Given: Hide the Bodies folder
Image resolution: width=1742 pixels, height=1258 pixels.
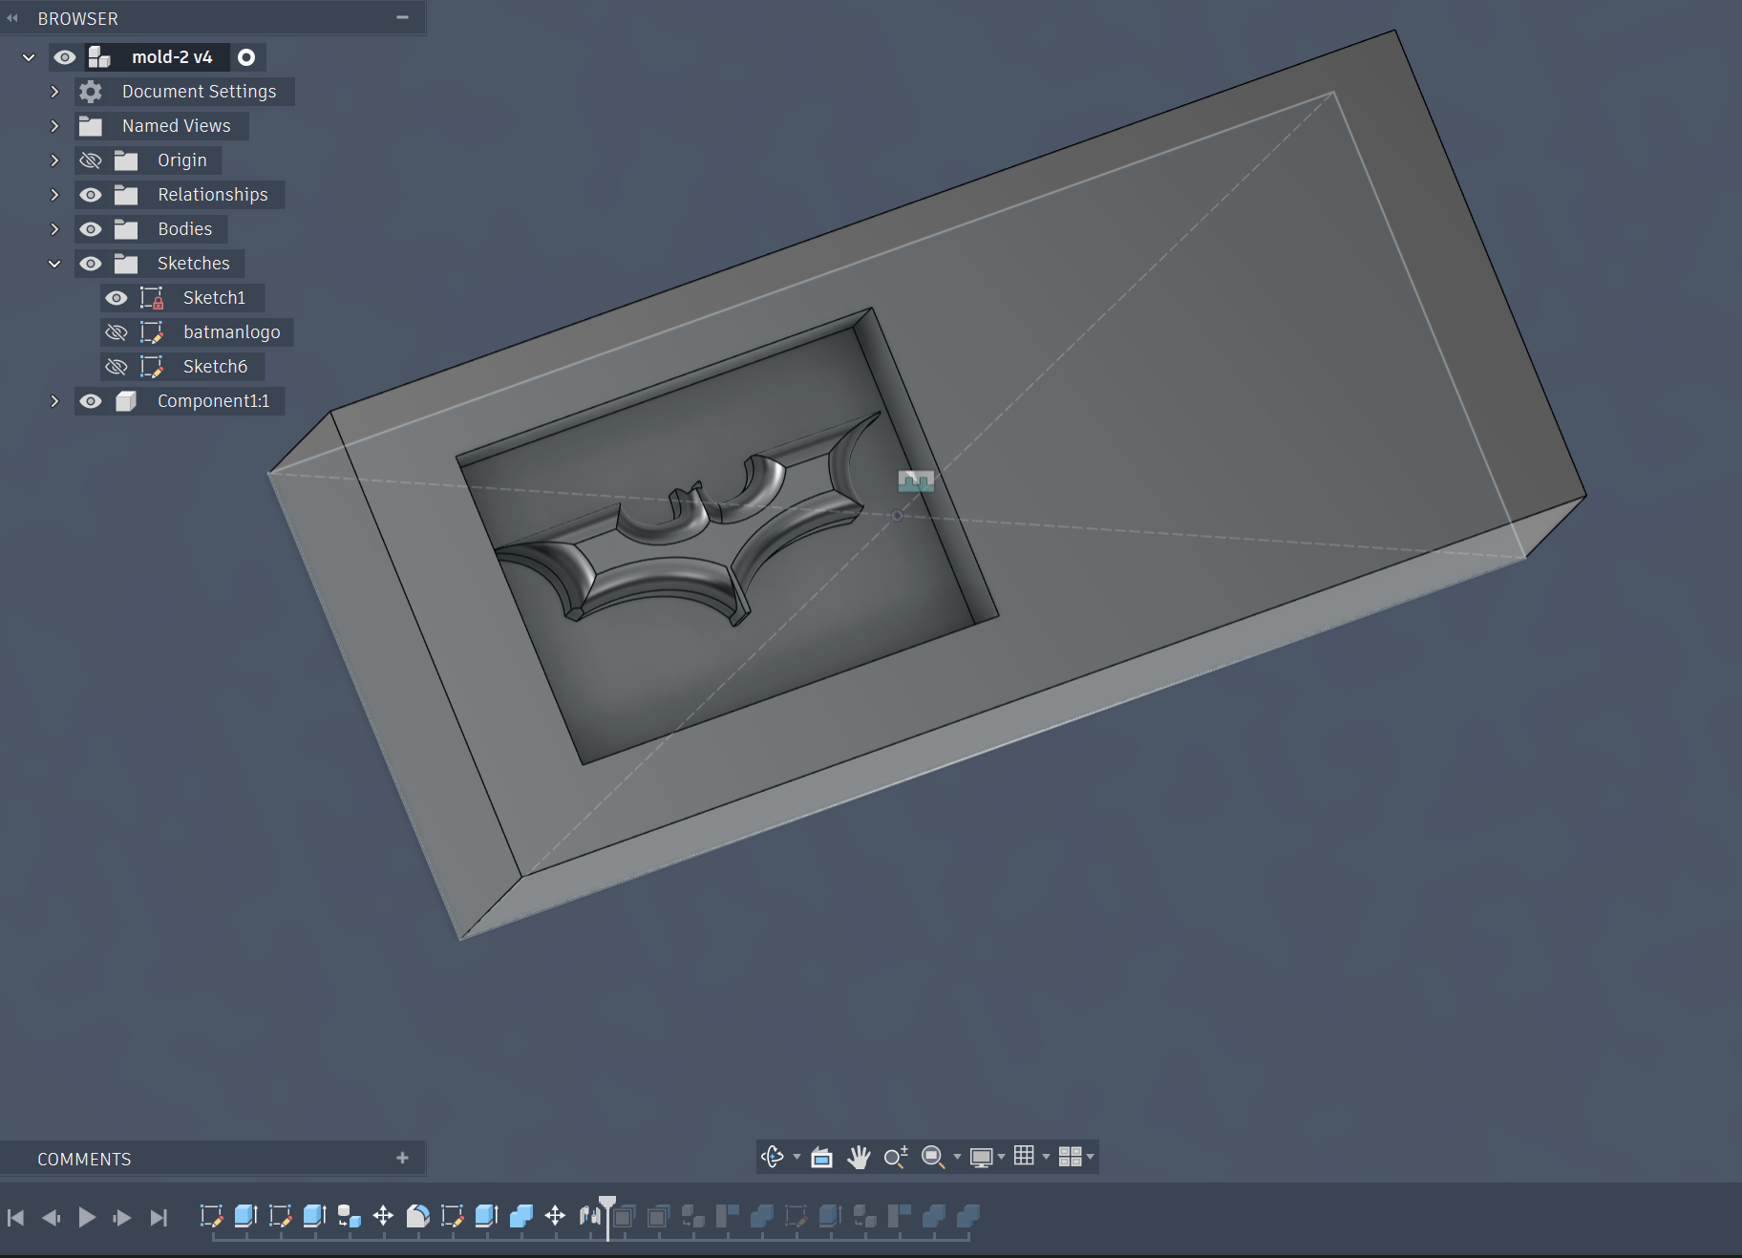Looking at the screenshot, I should click(x=90, y=229).
